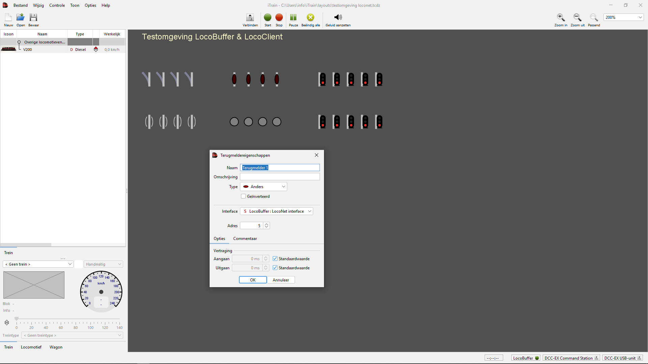Turn on sound with Geluid aanzetten
The image size is (648, 364).
coord(338,18)
